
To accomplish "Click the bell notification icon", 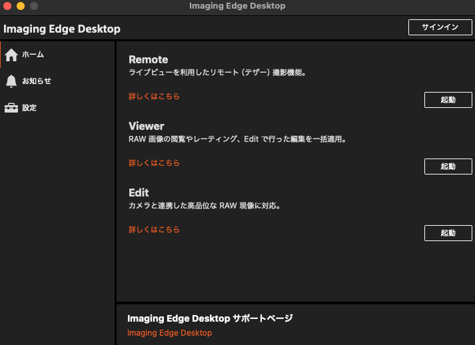I will (x=11, y=81).
